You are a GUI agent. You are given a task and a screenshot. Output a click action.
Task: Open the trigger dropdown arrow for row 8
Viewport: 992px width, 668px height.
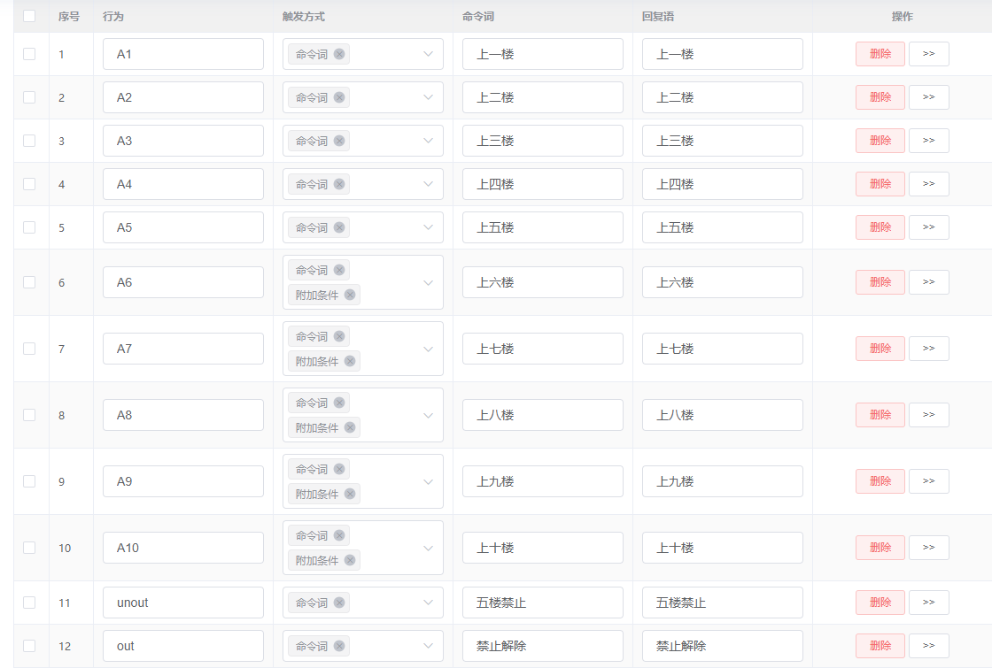point(428,415)
